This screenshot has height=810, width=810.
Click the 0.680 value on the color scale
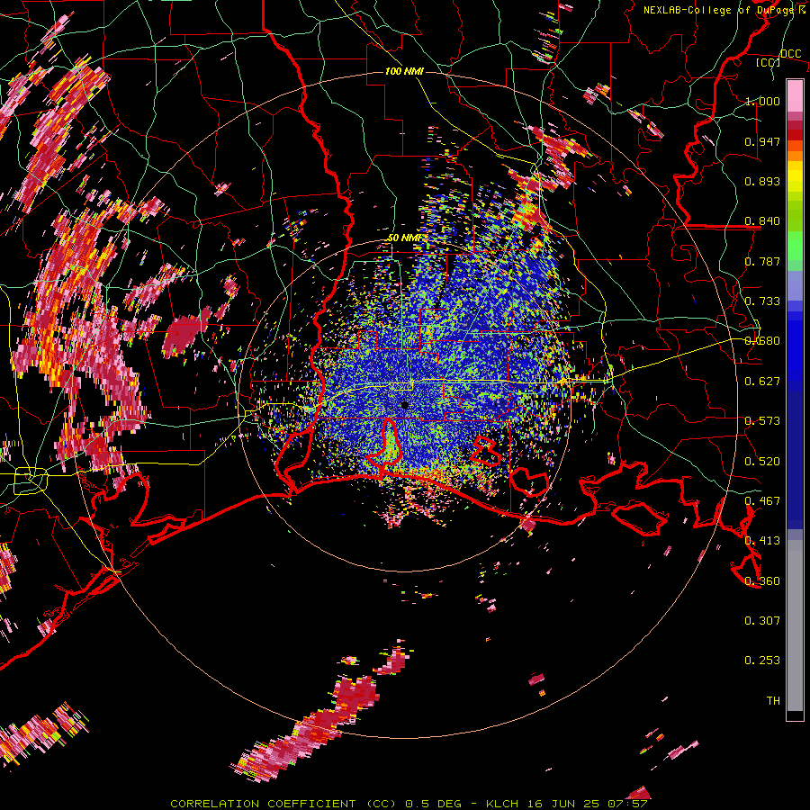762,341
